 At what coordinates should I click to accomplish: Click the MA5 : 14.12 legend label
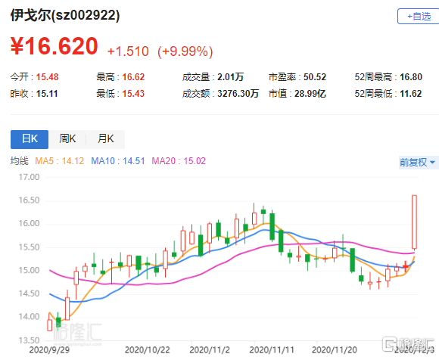pos(59,161)
